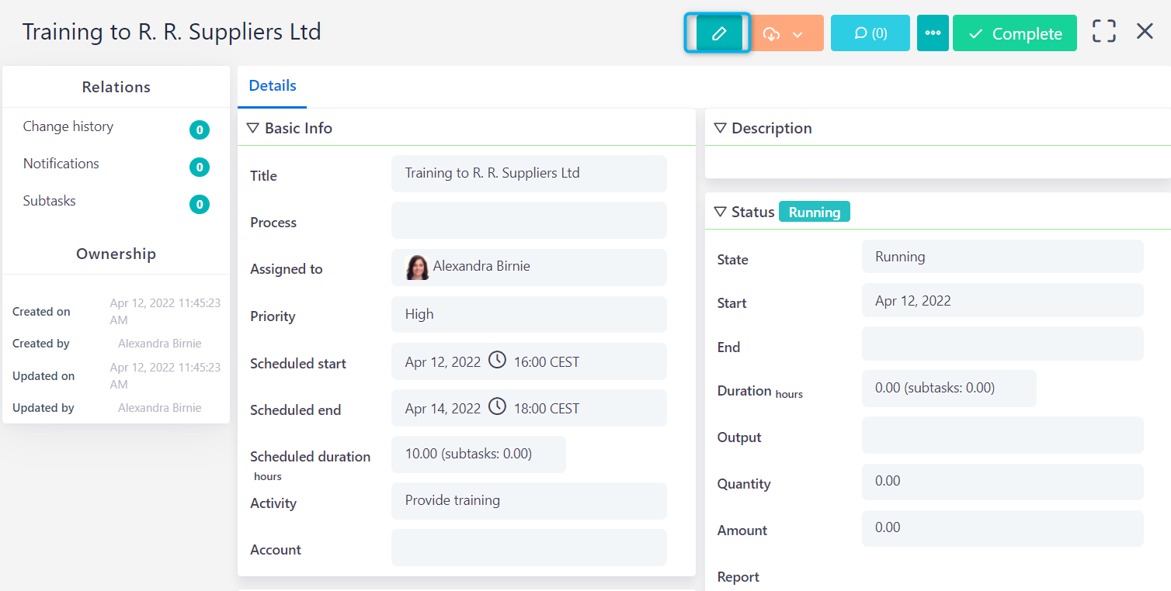This screenshot has width=1171, height=591.
Task: Open Change history in the Relations panel
Action: click(x=68, y=126)
